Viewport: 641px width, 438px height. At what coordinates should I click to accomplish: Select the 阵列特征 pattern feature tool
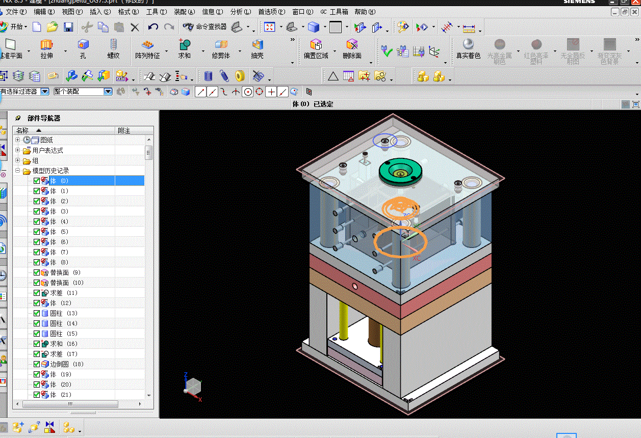[147, 49]
